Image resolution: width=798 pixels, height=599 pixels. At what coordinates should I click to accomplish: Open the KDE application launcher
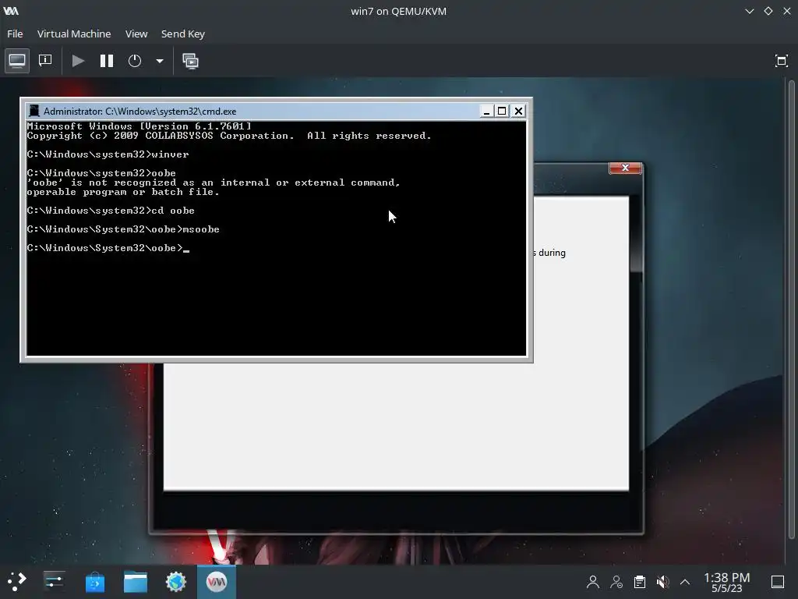pyautogui.click(x=17, y=582)
